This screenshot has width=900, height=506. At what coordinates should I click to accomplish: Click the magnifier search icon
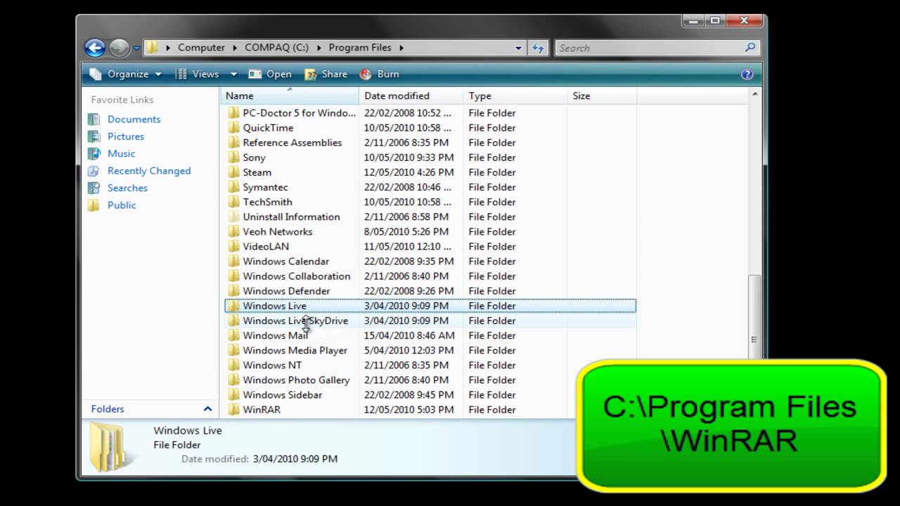[750, 48]
